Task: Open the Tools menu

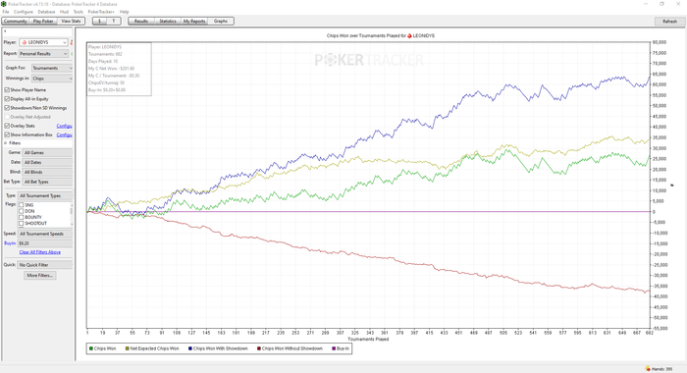Action: click(x=79, y=12)
